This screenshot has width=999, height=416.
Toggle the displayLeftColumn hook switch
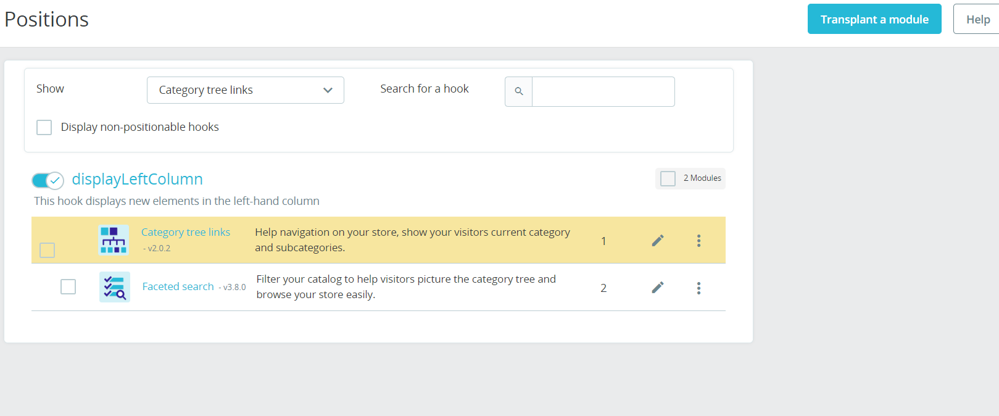tap(48, 180)
